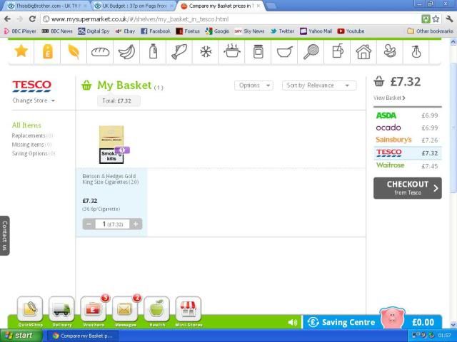Open the View Basket link

pos(389,98)
